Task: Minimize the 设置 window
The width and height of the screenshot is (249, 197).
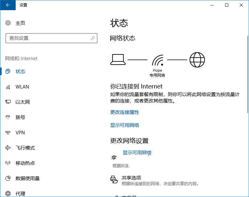Action: pos(212,5)
